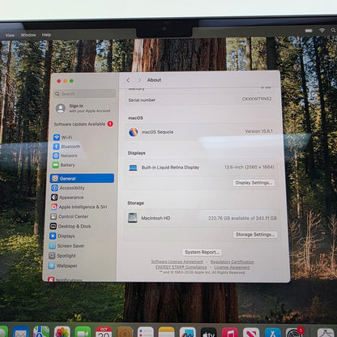This screenshot has height=337, width=337.
Task: Click System Settings icon in the Dock
Action: point(294,332)
